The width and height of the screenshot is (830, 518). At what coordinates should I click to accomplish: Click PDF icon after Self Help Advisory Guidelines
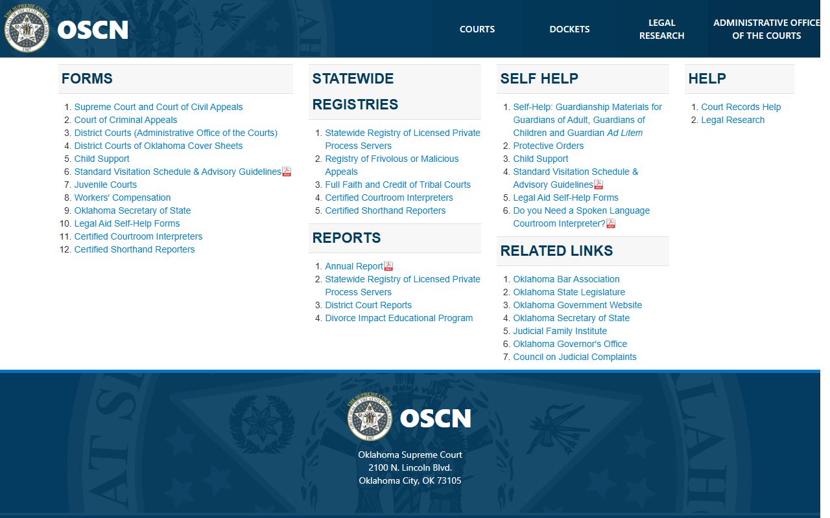click(599, 185)
